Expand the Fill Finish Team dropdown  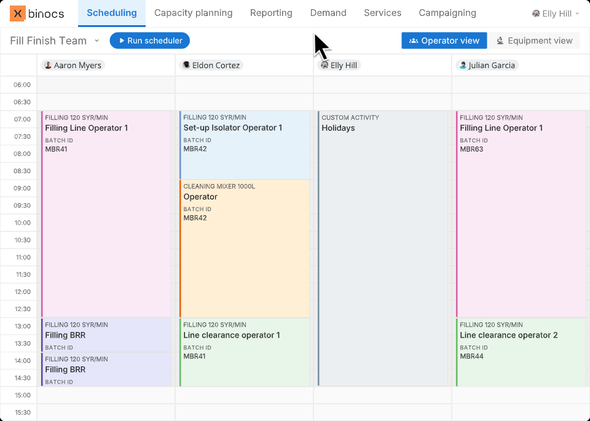tap(96, 41)
